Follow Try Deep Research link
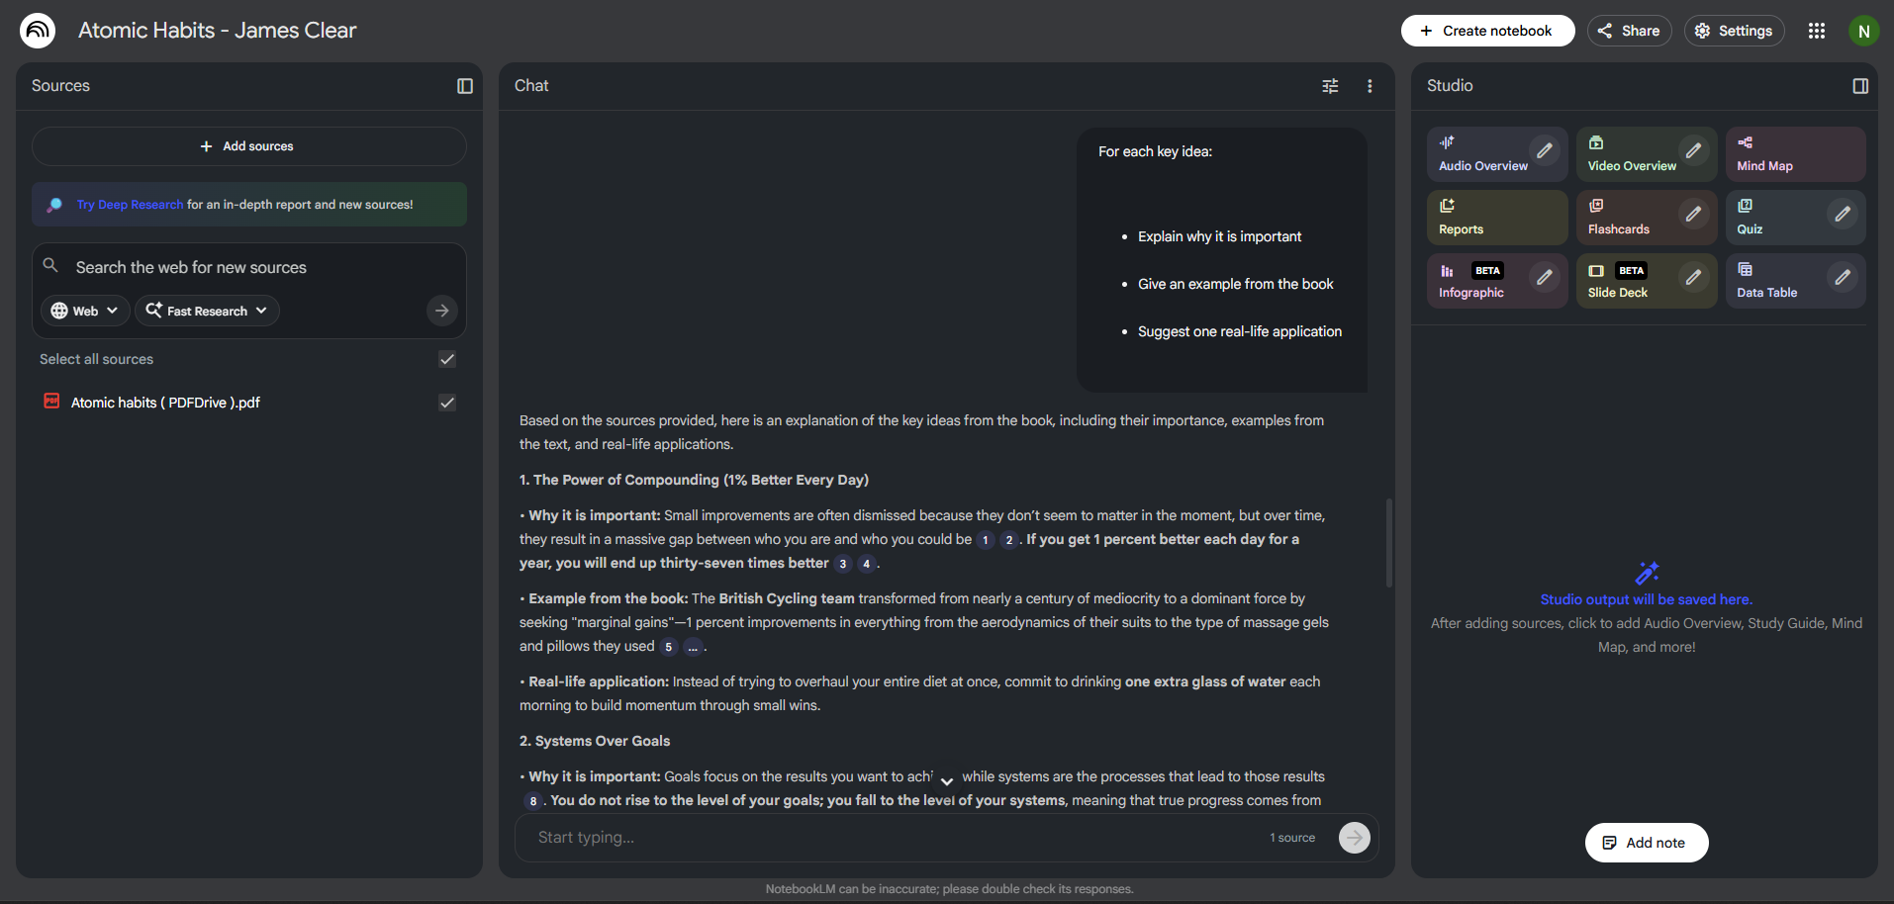 tap(130, 205)
